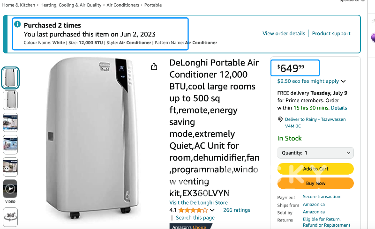Expand the eco fee details chevron
375x229 pixels.
pos(344,81)
